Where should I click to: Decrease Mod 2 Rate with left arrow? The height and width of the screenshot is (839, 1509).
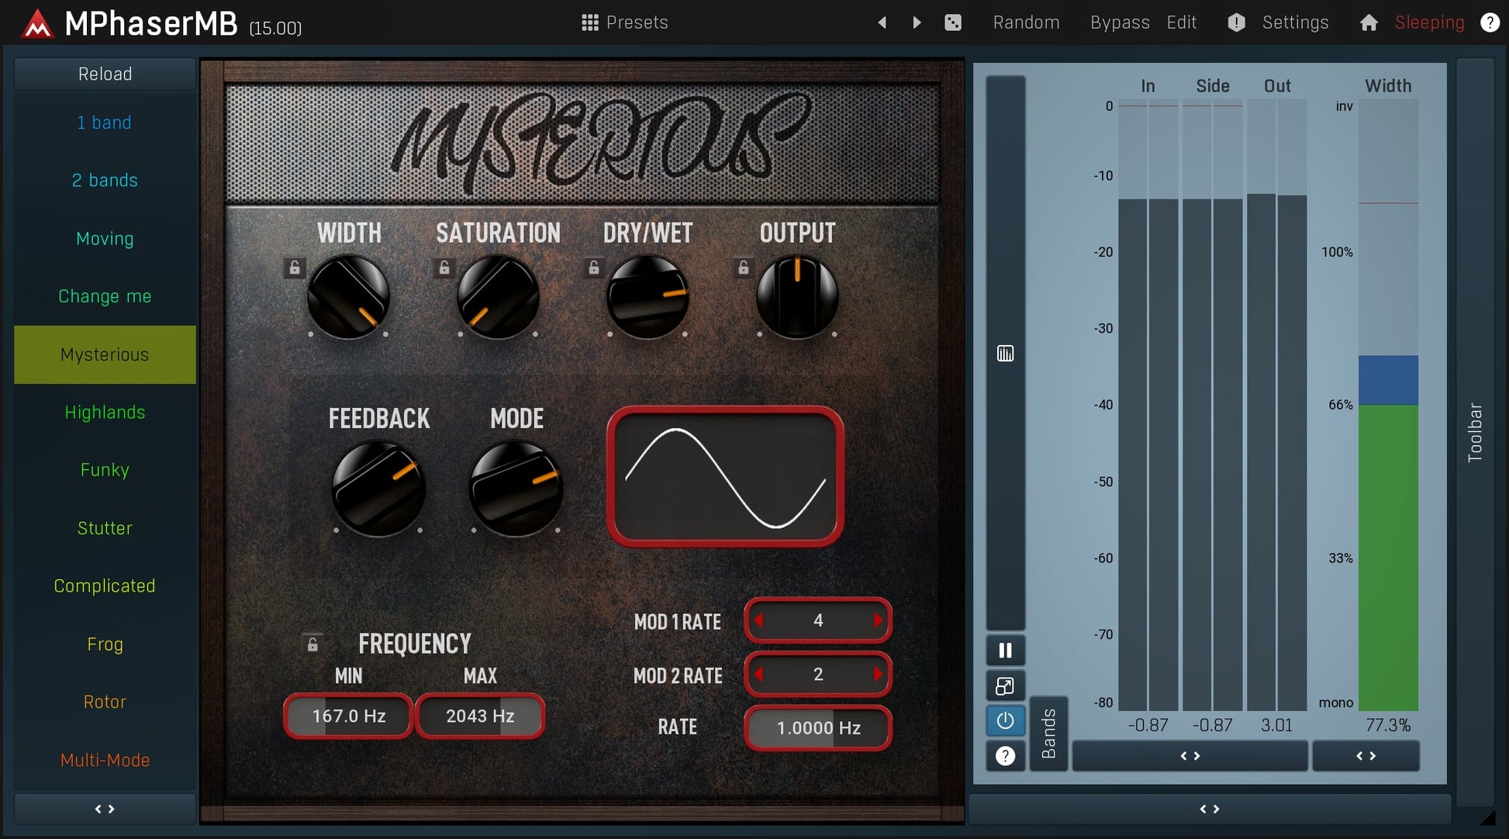point(759,674)
